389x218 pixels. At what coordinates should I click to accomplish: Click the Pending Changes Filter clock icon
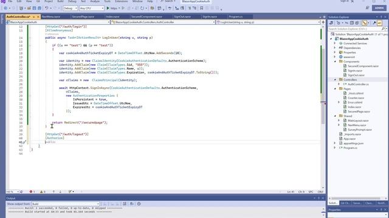(339, 23)
